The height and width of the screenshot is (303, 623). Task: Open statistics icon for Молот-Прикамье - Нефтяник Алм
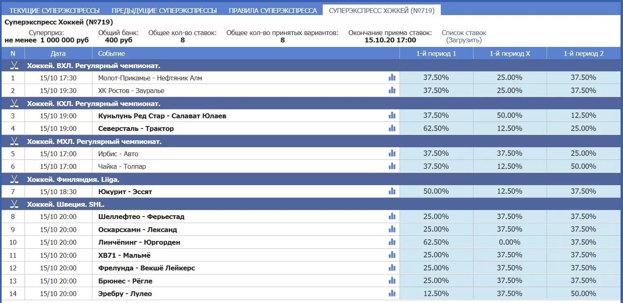(392, 77)
